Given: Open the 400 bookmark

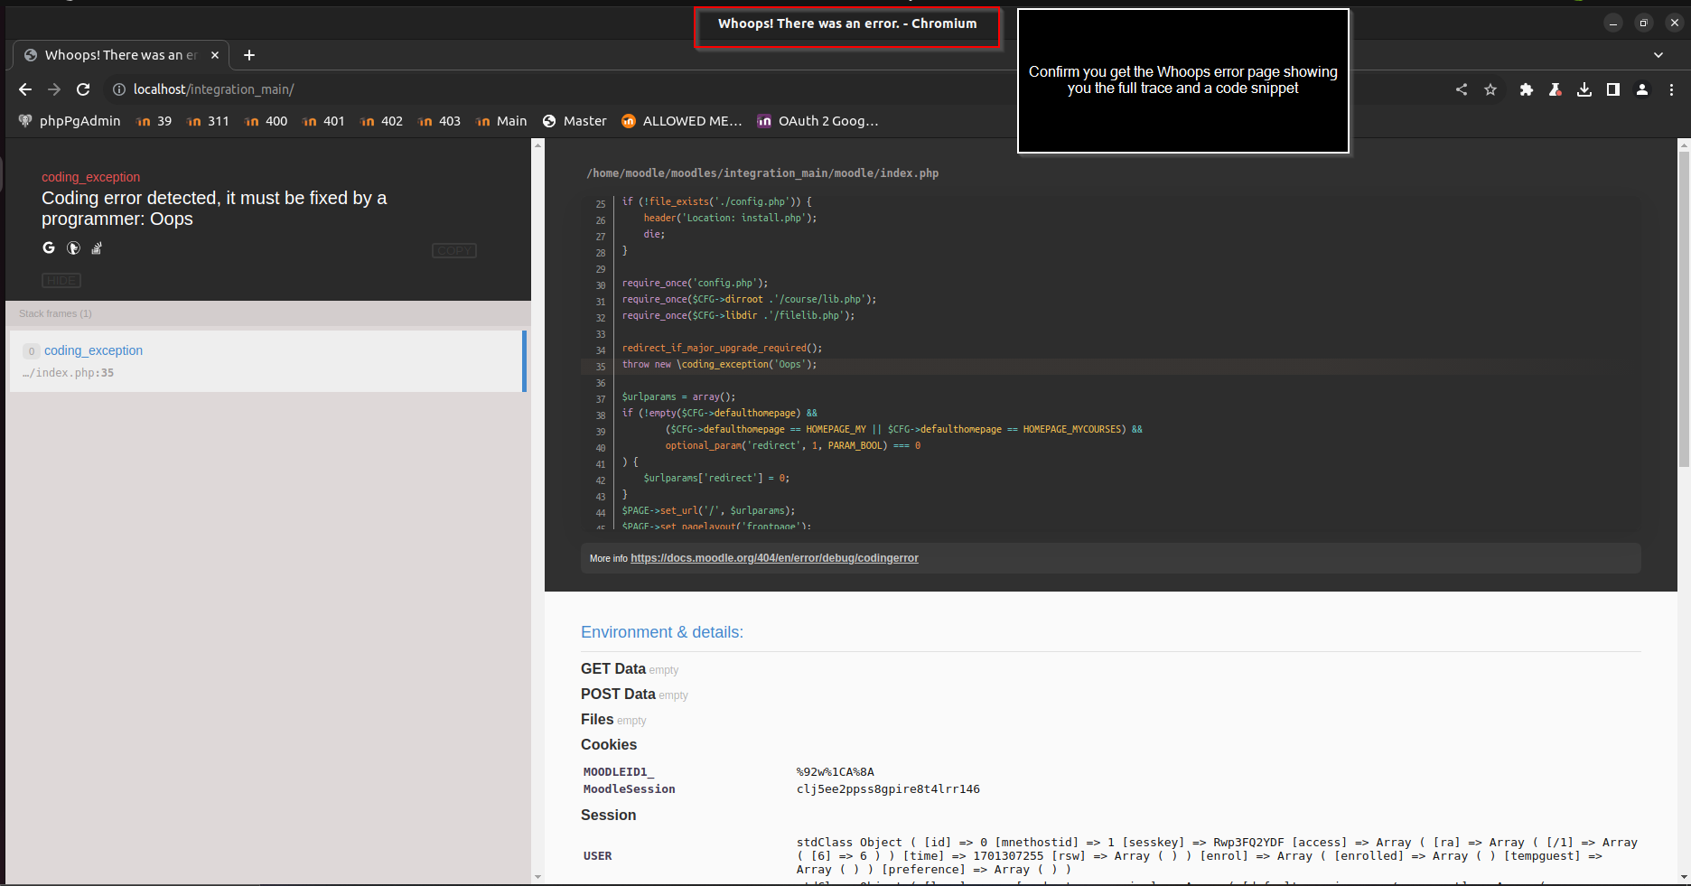Looking at the screenshot, I should 266,121.
